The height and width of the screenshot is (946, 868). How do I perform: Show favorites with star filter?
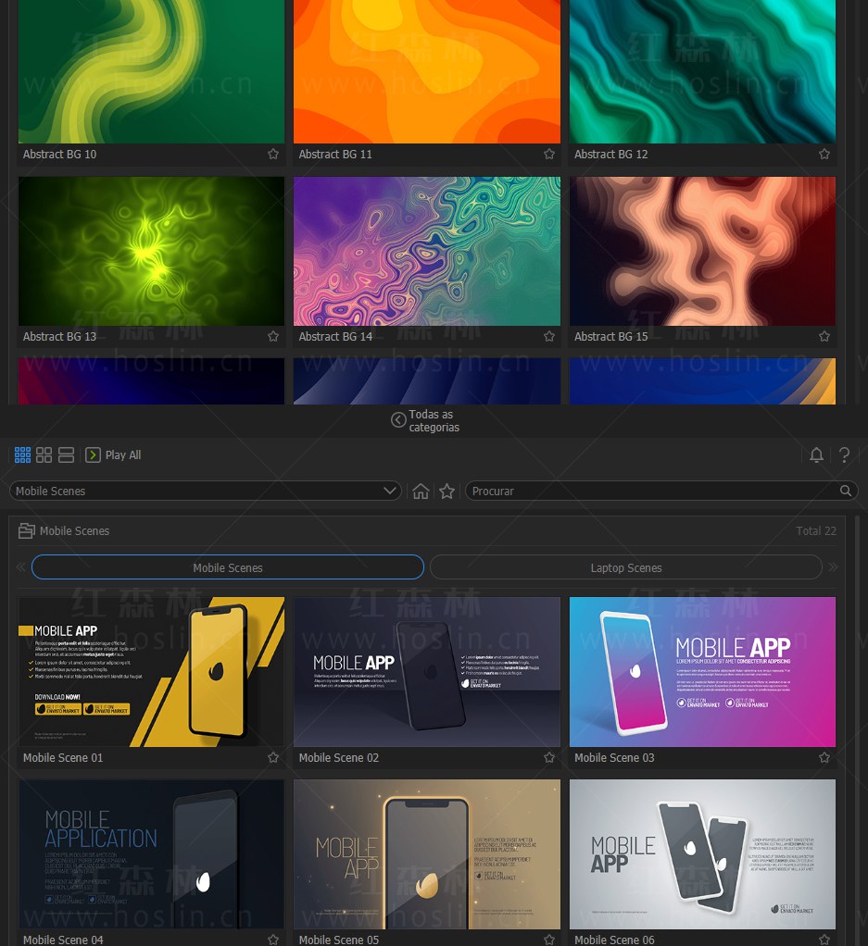click(447, 492)
